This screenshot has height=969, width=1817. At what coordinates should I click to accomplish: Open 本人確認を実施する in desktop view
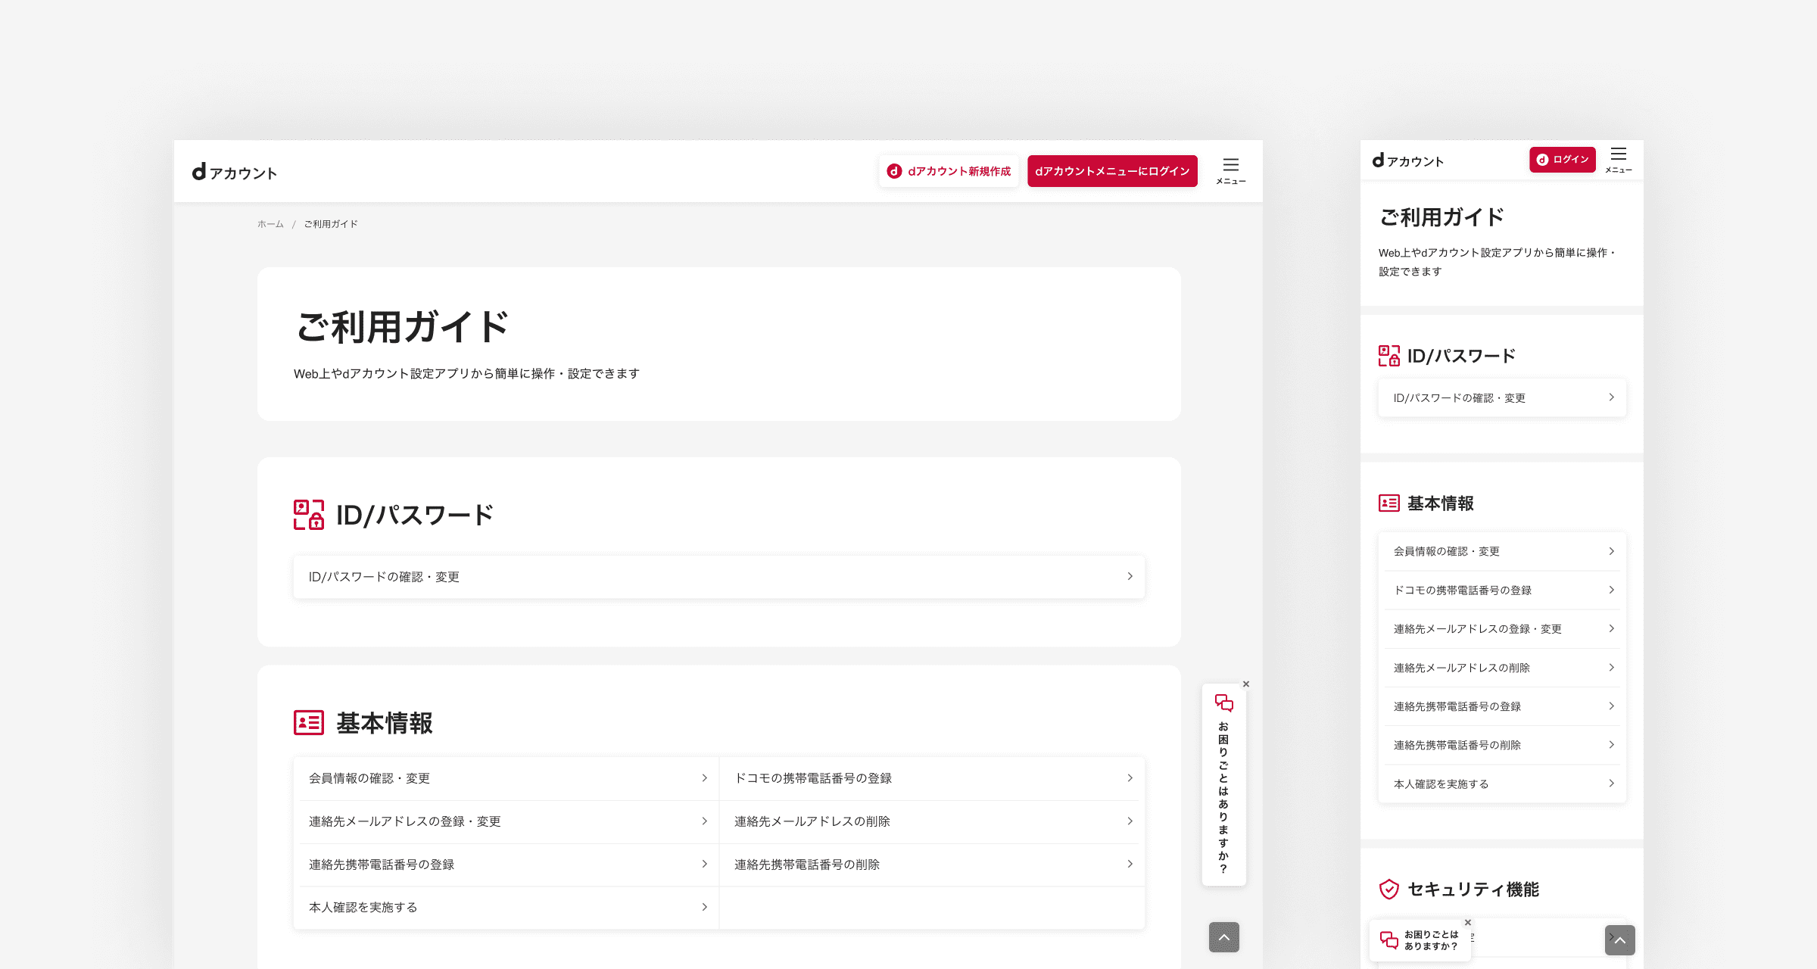point(506,908)
